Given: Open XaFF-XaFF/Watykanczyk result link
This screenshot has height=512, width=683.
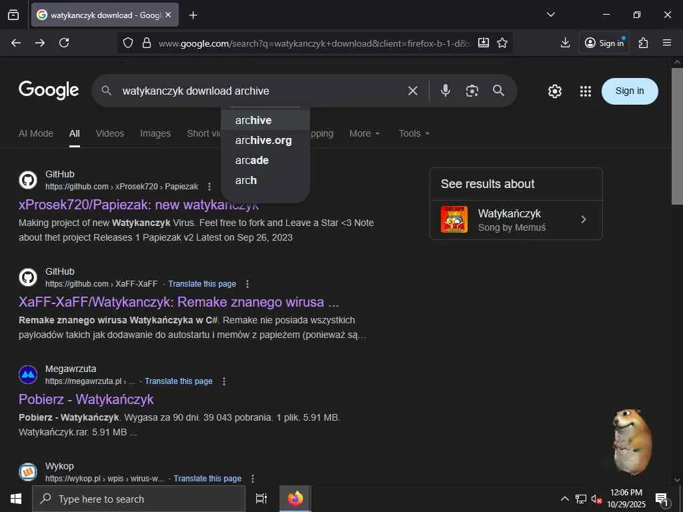Looking at the screenshot, I should [x=179, y=302].
